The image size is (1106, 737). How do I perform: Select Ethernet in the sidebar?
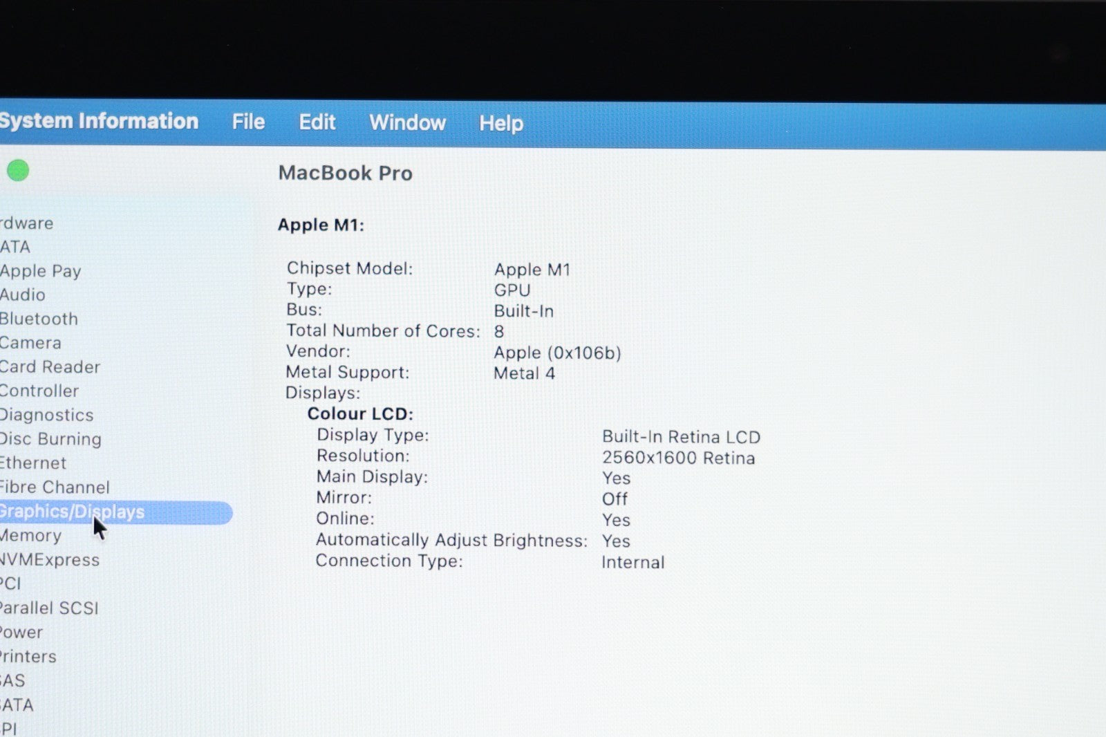coord(33,463)
